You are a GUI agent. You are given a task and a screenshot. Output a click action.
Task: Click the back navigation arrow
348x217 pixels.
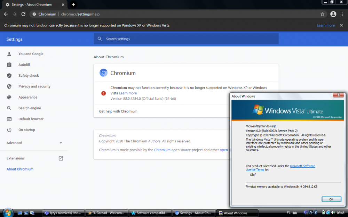point(6,14)
